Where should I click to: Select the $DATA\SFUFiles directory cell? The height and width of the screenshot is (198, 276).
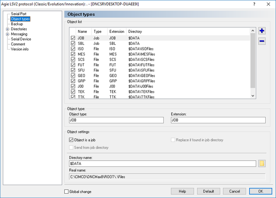(x=141, y=70)
